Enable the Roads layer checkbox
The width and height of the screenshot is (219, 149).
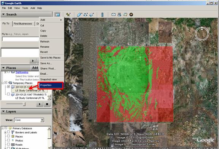pyautogui.click(x=8, y=144)
